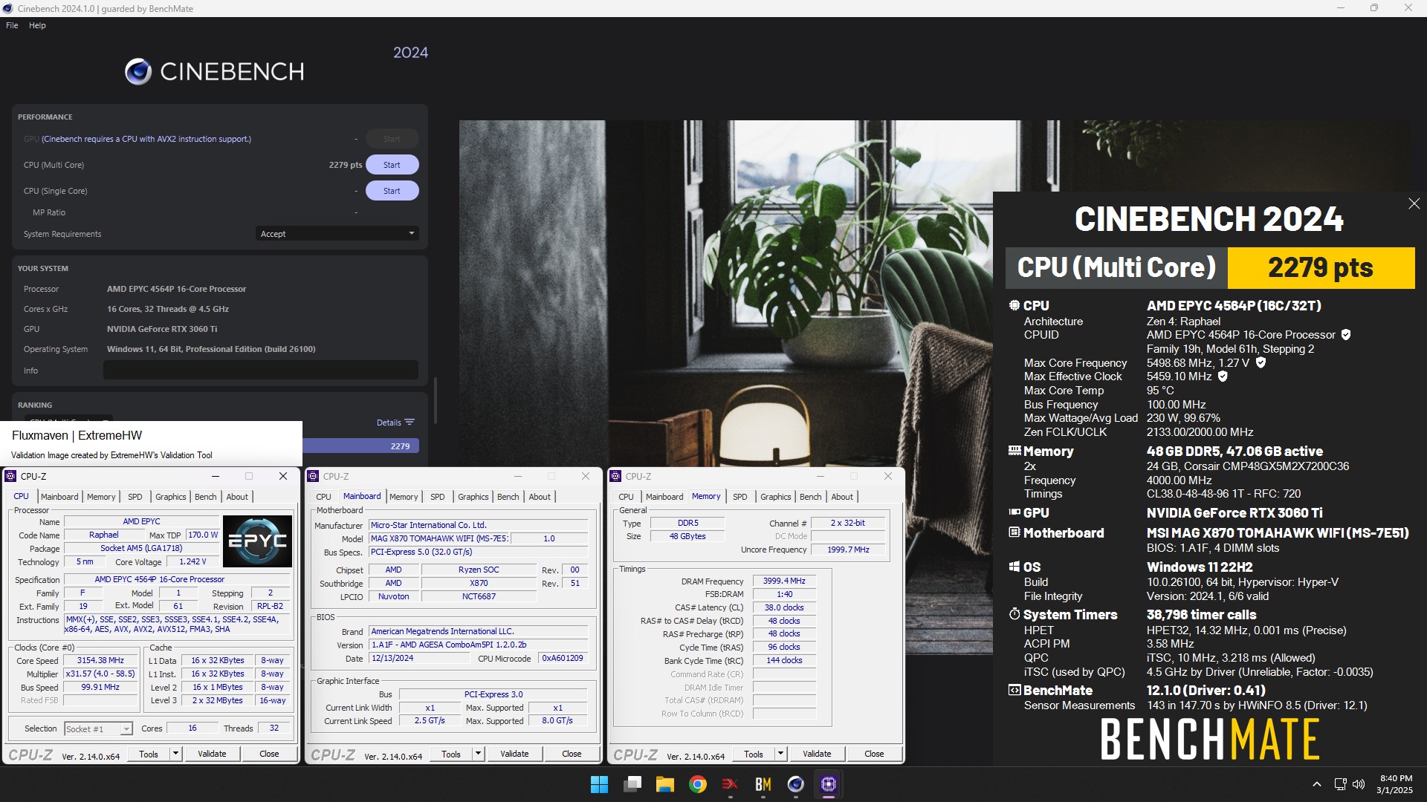Image resolution: width=1427 pixels, height=802 pixels.
Task: Click the CPU chip icon in BenchMate panel
Action: [1015, 305]
